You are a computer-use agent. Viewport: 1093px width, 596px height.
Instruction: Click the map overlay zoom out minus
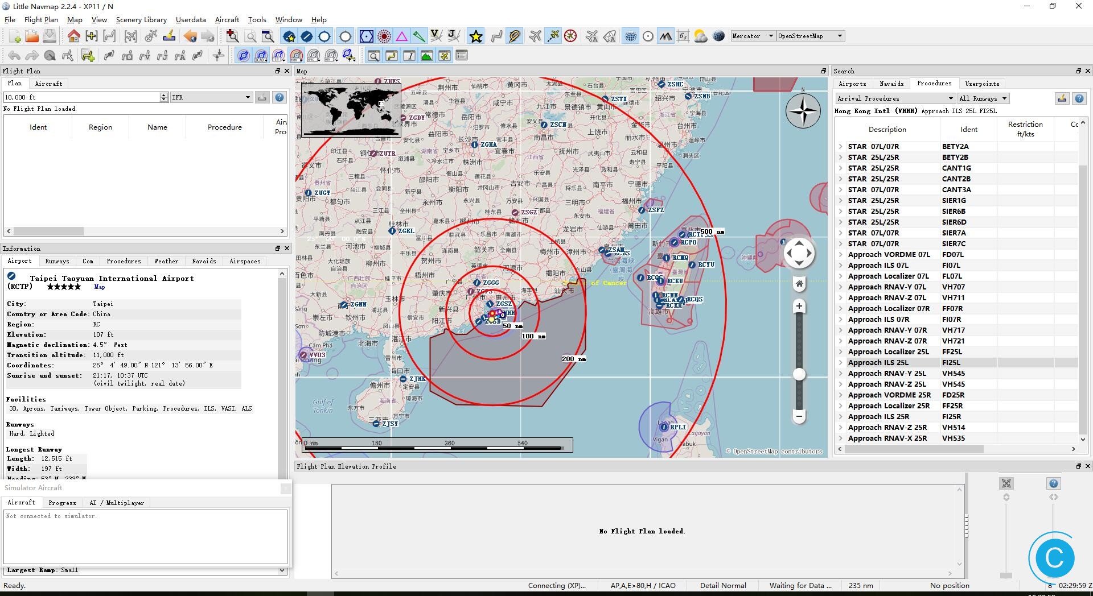[x=799, y=416]
